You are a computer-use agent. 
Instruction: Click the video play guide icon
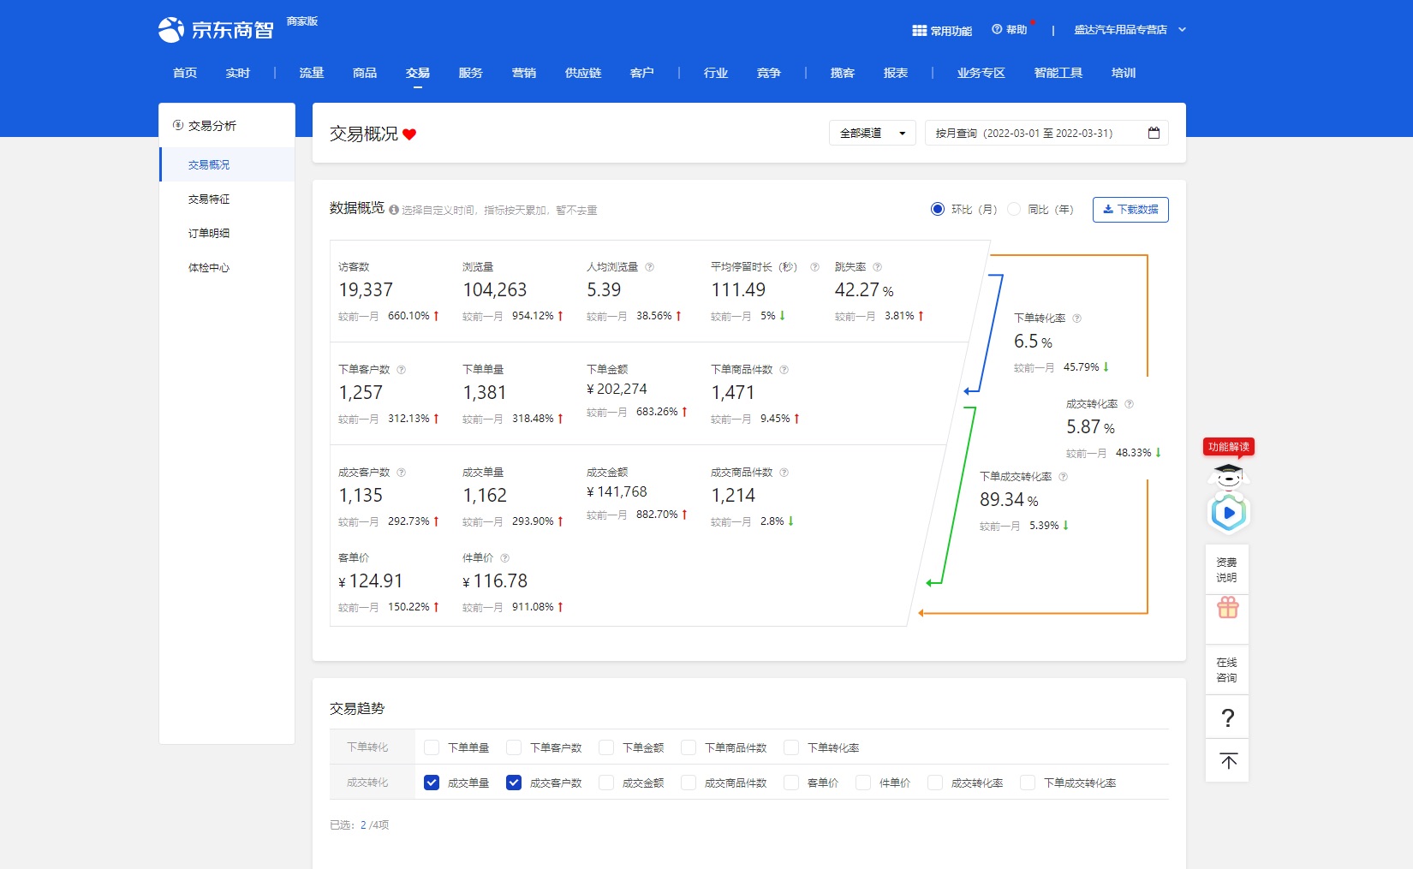(x=1228, y=513)
